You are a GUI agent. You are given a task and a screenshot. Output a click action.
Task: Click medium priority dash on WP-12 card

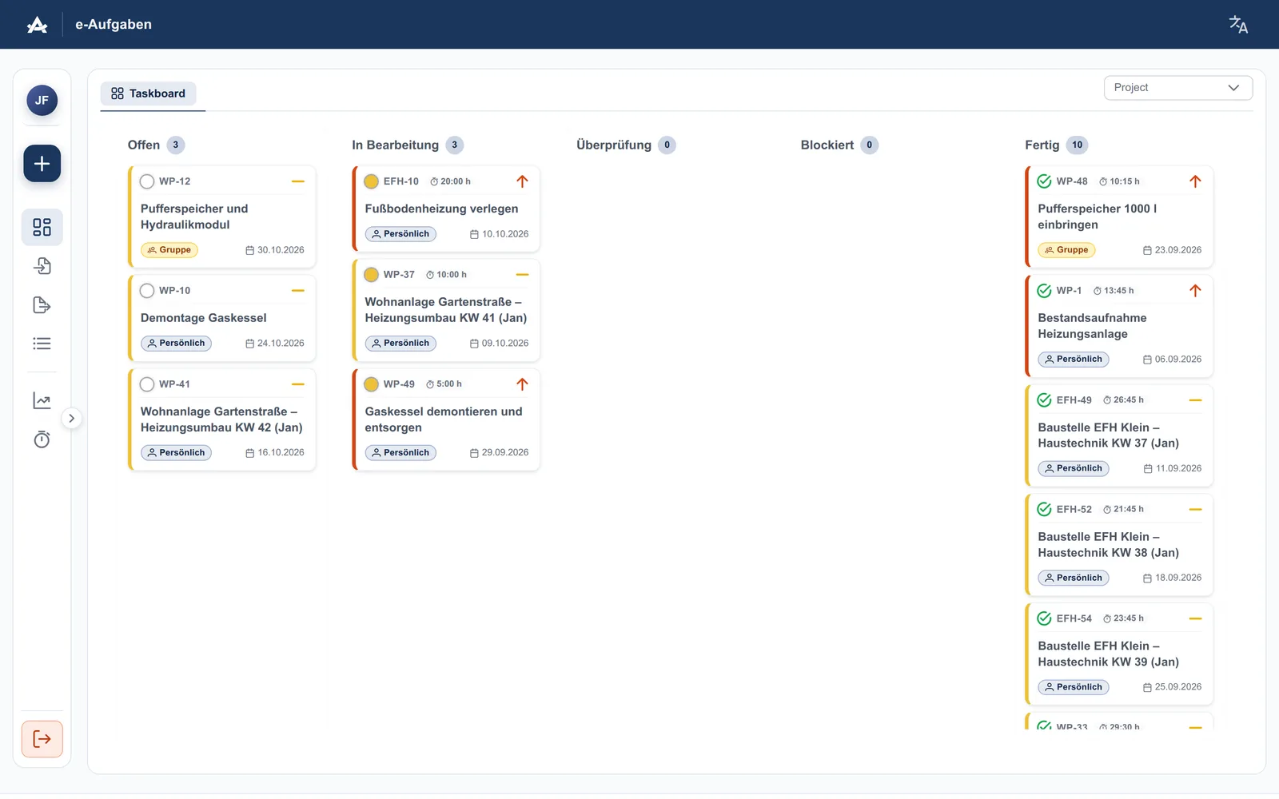297,181
